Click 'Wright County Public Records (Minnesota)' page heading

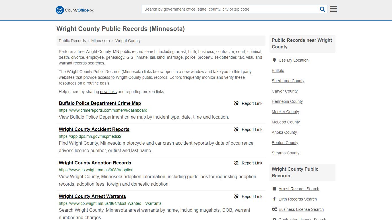coord(121,29)
